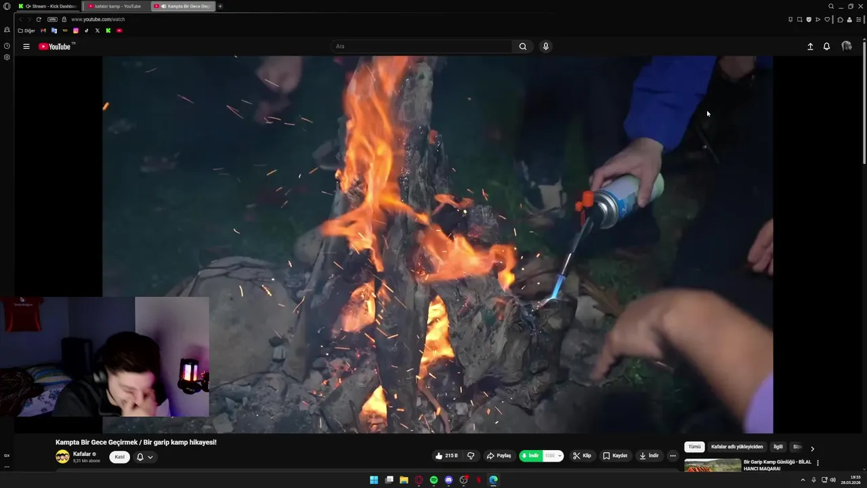The width and height of the screenshot is (867, 488).
Task: Open the YouTube notifications bell in header
Action: pyautogui.click(x=826, y=47)
